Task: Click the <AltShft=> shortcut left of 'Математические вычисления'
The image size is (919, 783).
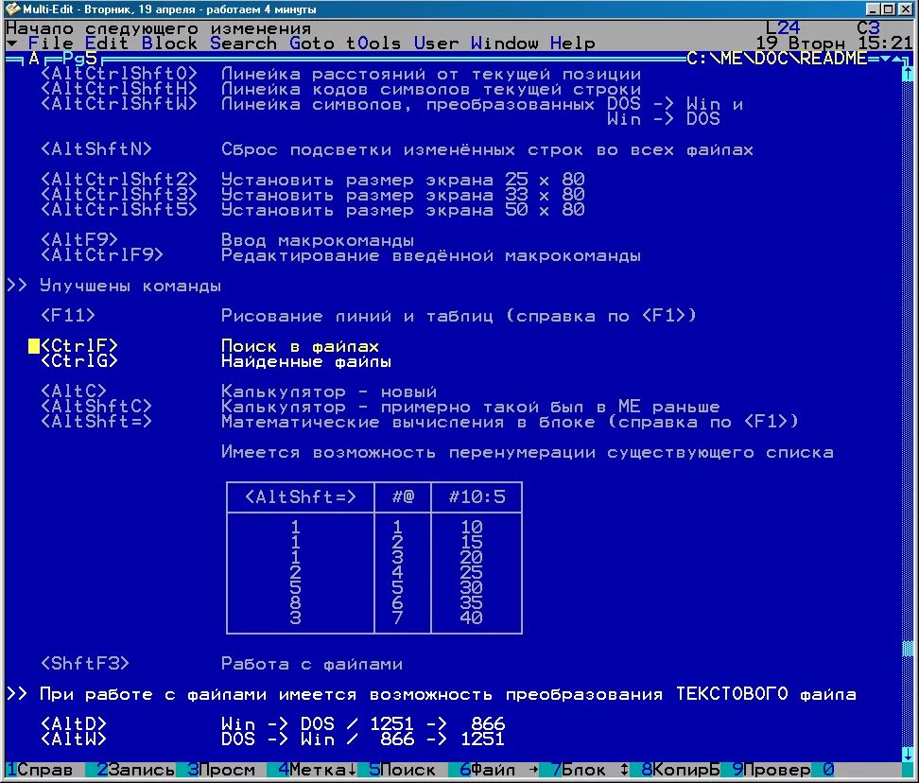Action: [96, 422]
